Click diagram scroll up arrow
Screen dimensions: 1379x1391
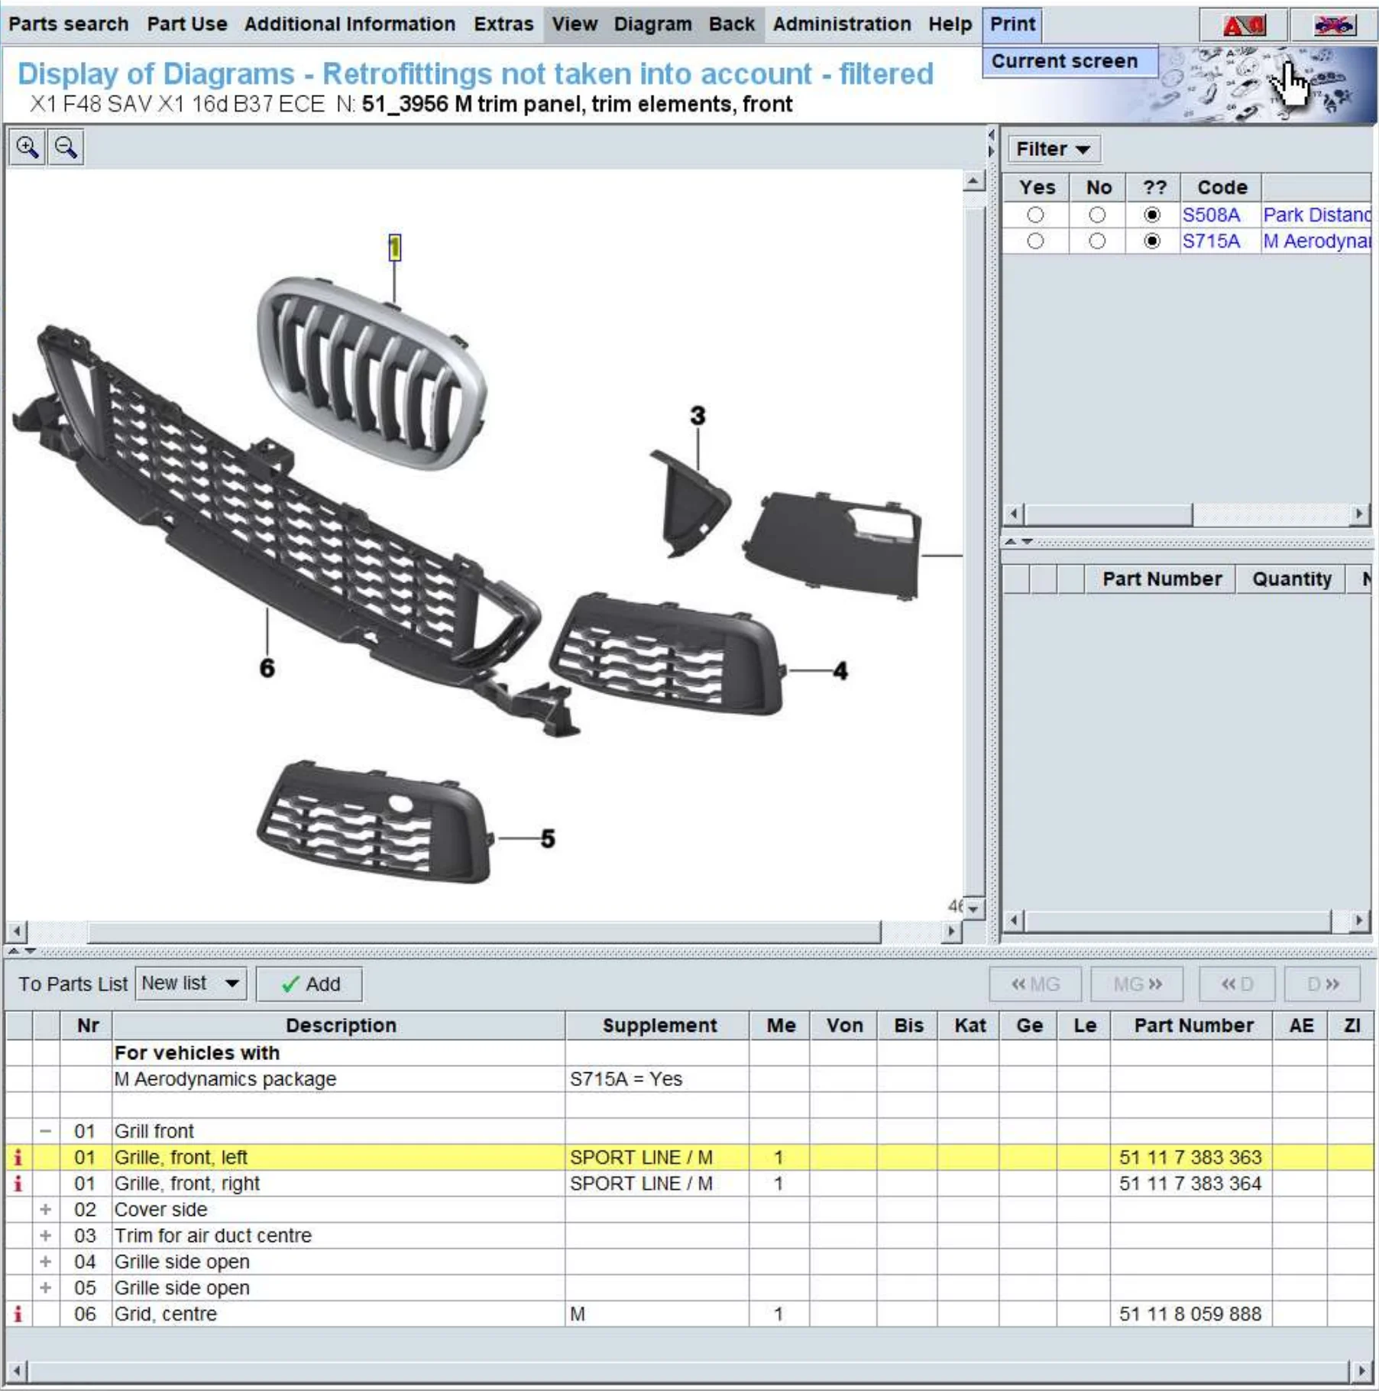[x=974, y=182]
